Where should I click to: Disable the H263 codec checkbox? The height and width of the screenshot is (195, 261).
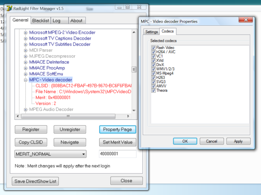coord(153,77)
